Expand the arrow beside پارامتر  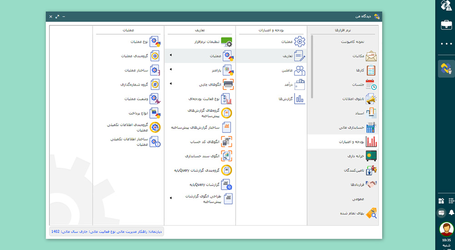(x=171, y=69)
